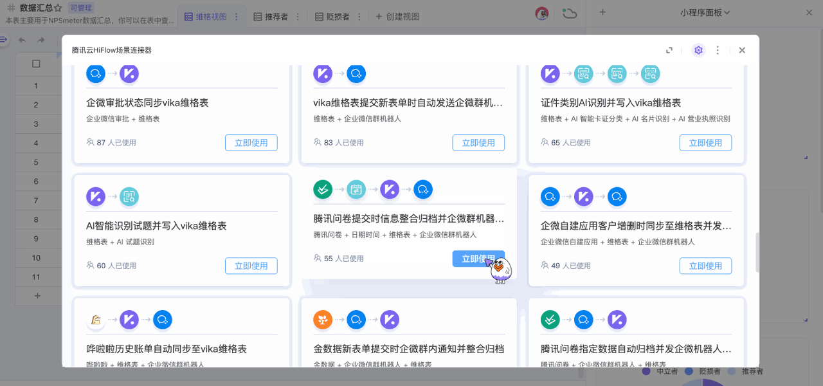The width and height of the screenshot is (823, 386).
Task: Expand the HiFlow connector panel to fullscreen
Action: click(x=669, y=50)
